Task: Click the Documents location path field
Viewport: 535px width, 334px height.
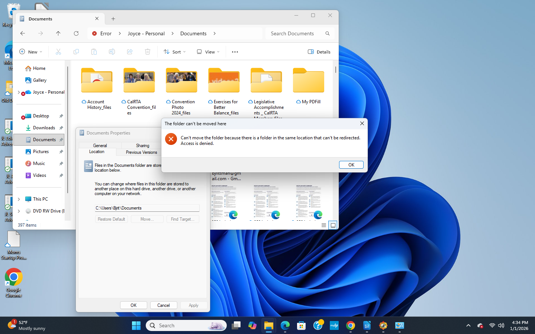Action: pos(147,208)
